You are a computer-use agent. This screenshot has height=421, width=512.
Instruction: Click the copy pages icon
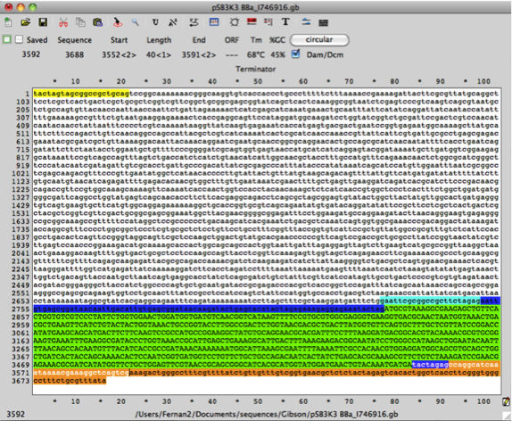pyautogui.click(x=80, y=22)
